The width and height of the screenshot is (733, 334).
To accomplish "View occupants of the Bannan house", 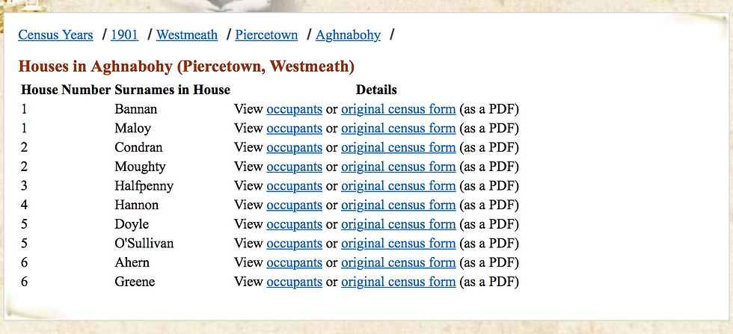I will [x=294, y=109].
